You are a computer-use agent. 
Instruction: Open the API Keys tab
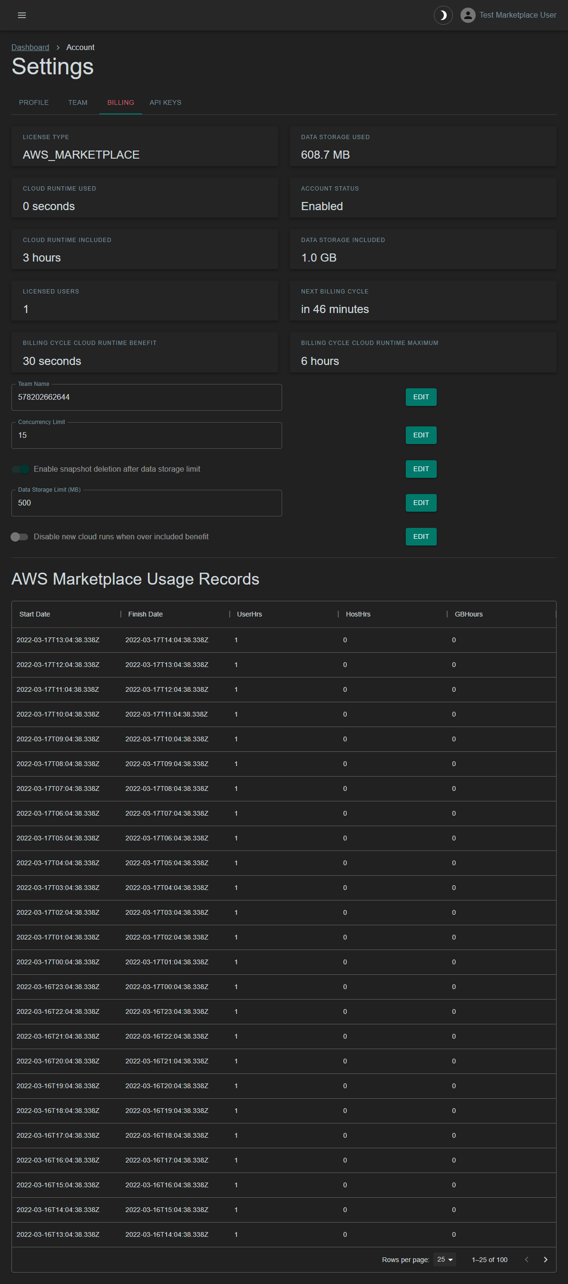[165, 102]
